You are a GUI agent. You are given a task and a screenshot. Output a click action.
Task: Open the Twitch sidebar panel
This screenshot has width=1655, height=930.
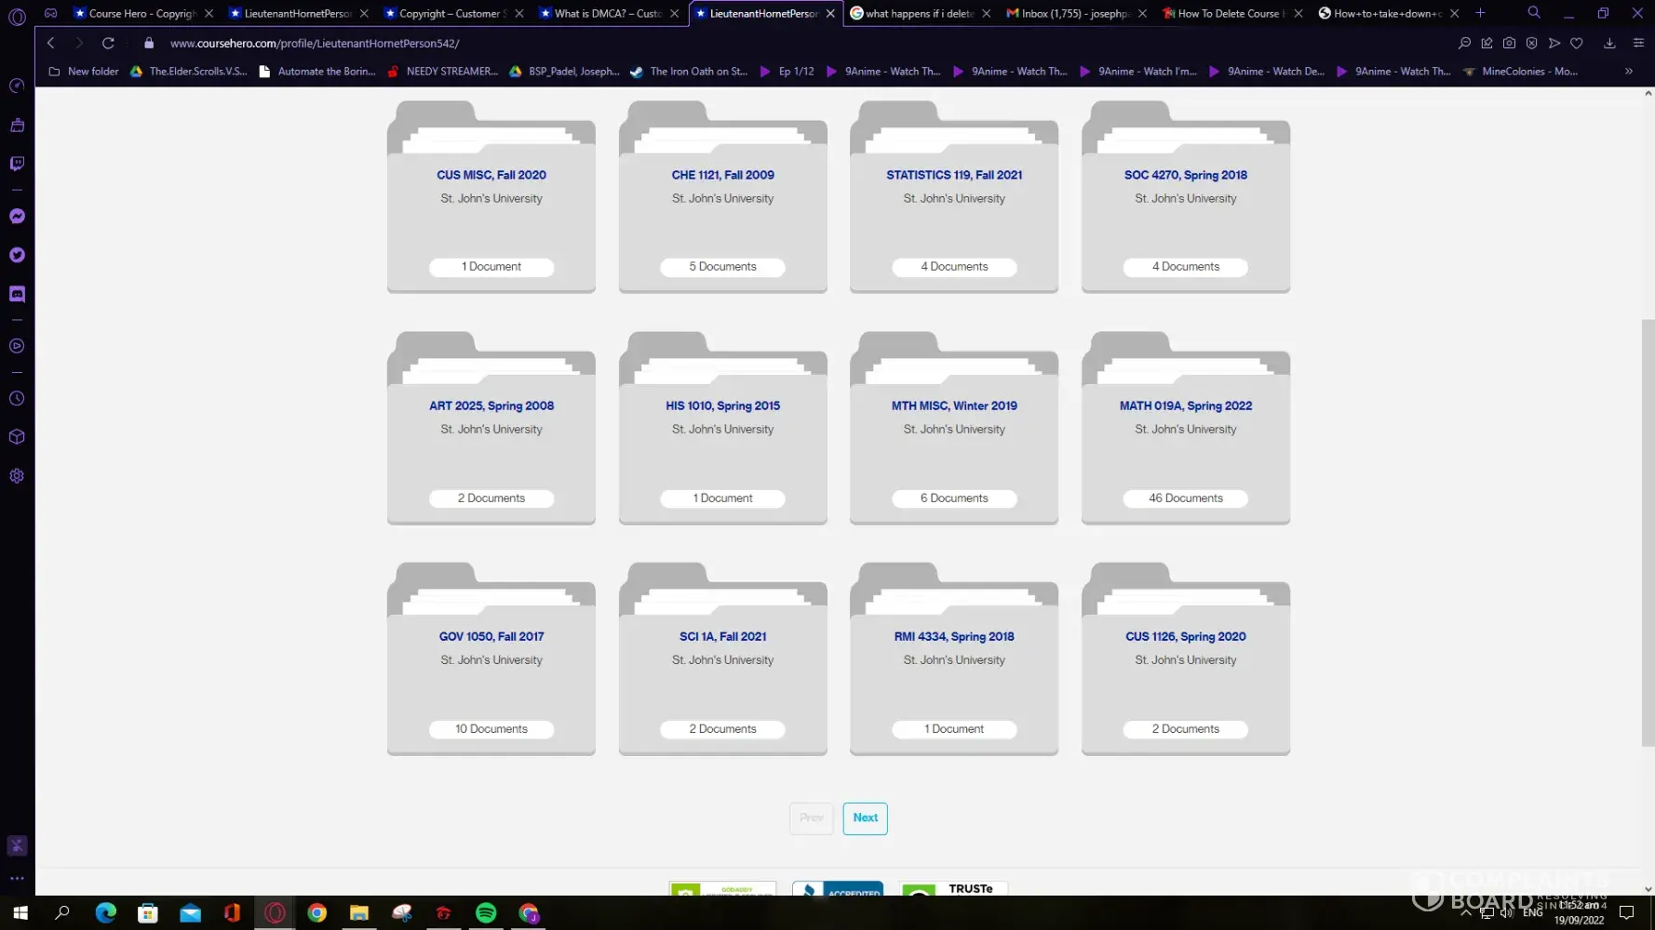pyautogui.click(x=17, y=164)
